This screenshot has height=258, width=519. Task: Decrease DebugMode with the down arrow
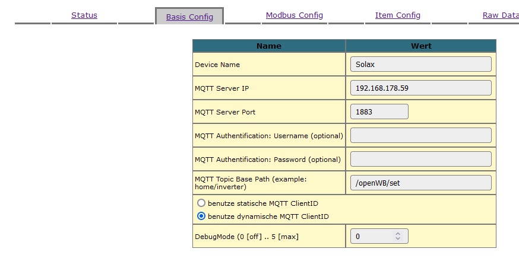coord(398,239)
